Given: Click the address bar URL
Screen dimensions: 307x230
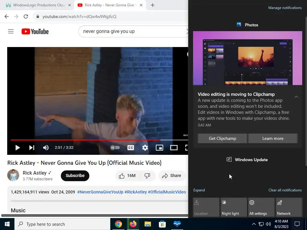Looking at the screenshot, I should tap(79, 17).
